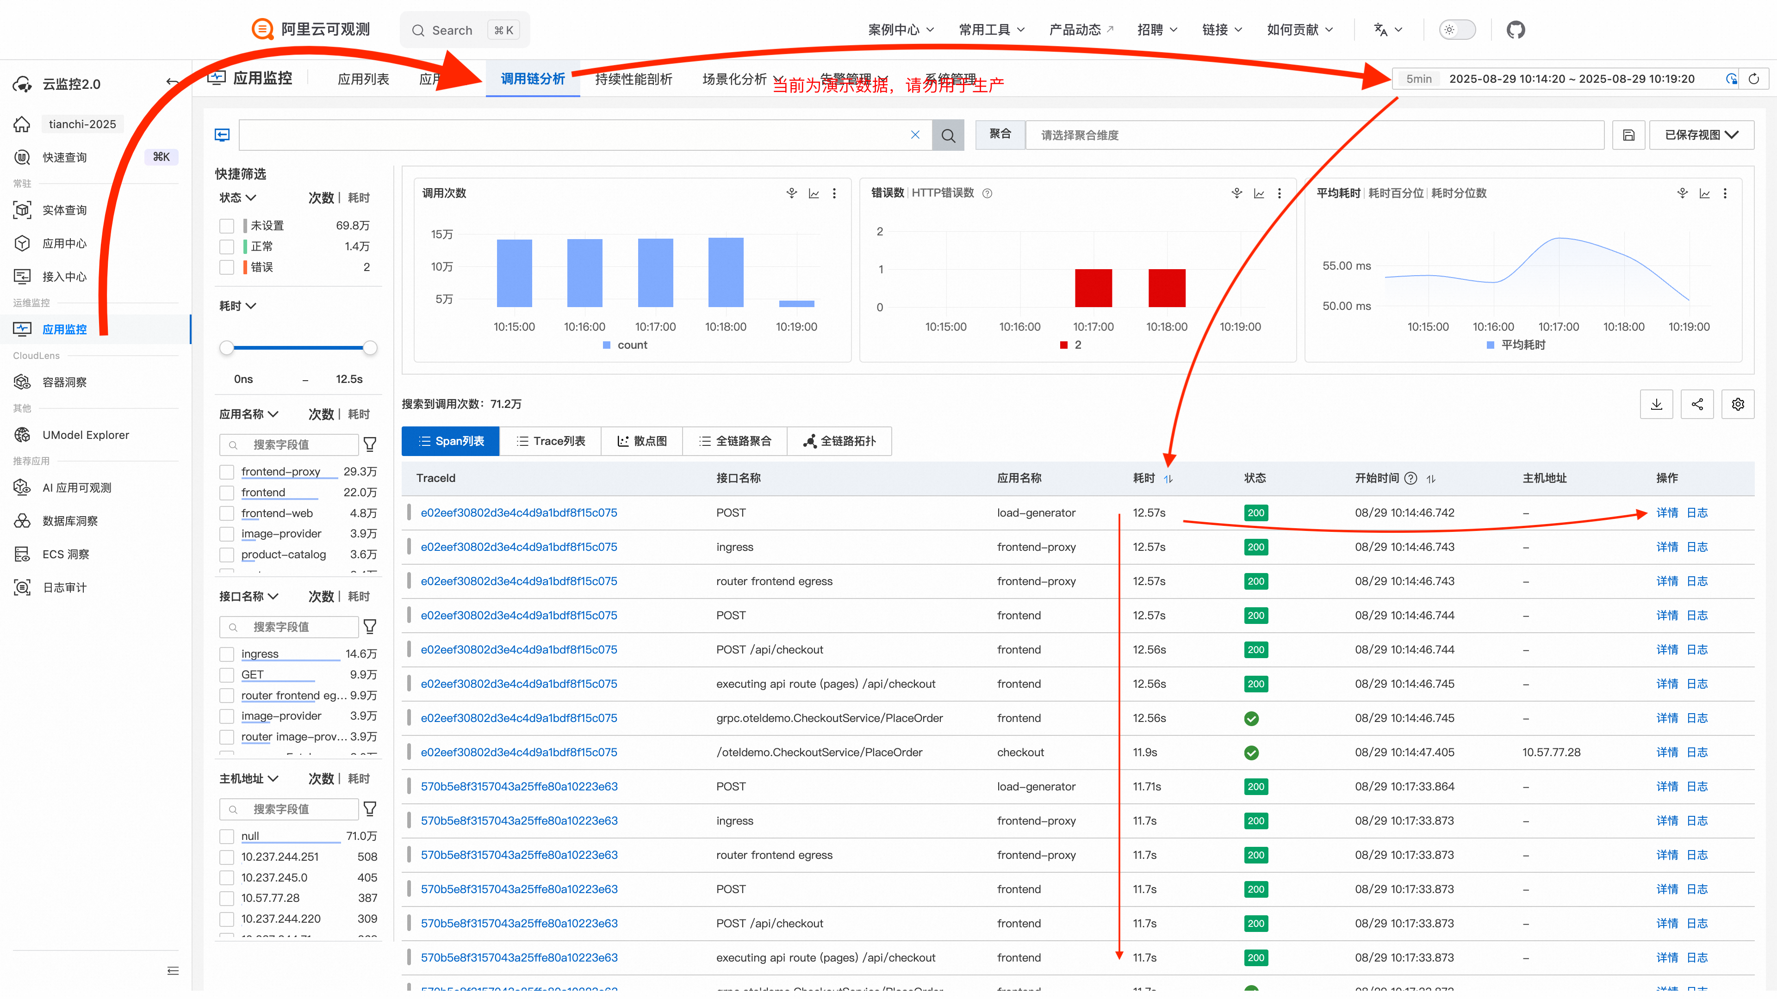Check the 错误 status filter checkbox
Image resolution: width=1777 pixels, height=999 pixels.
pos(227,267)
